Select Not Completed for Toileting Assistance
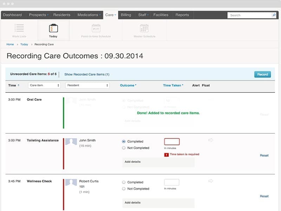Screen dimensions: 281x211 pos(124,148)
